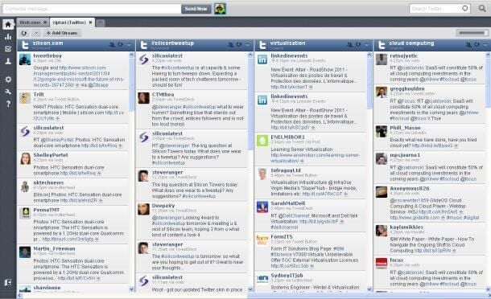Click CTMthea's avatar thumbnail
Image resolution: width=491 pixels, height=299 pixels.
tap(144, 98)
